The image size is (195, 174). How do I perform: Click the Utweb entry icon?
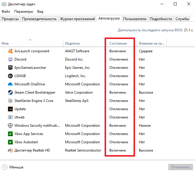coord(10,117)
